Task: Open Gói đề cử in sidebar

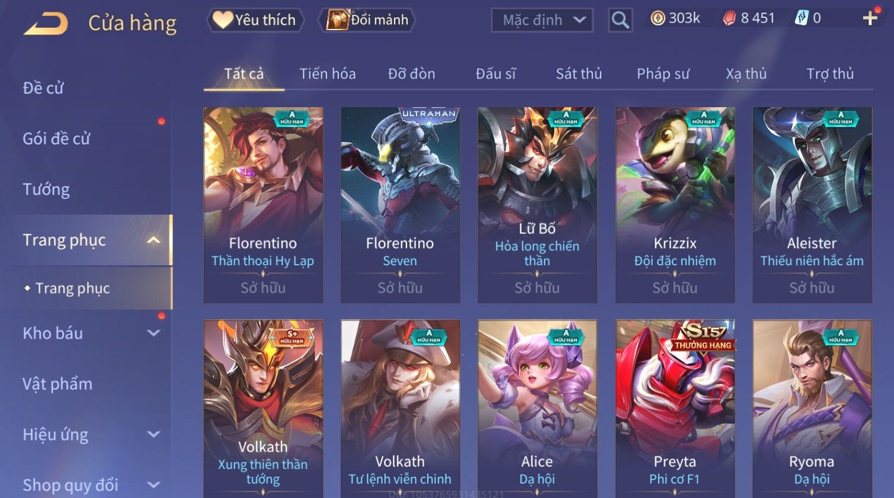Action: tap(56, 139)
